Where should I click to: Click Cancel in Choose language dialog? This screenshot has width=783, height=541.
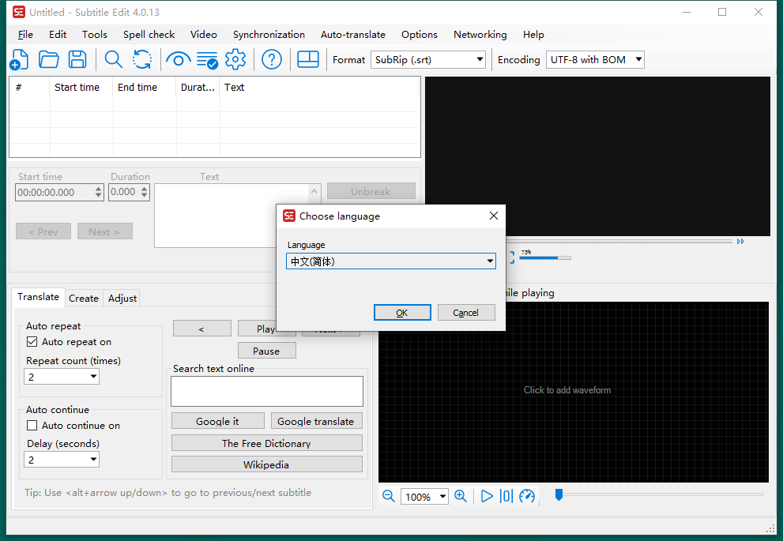coord(466,313)
